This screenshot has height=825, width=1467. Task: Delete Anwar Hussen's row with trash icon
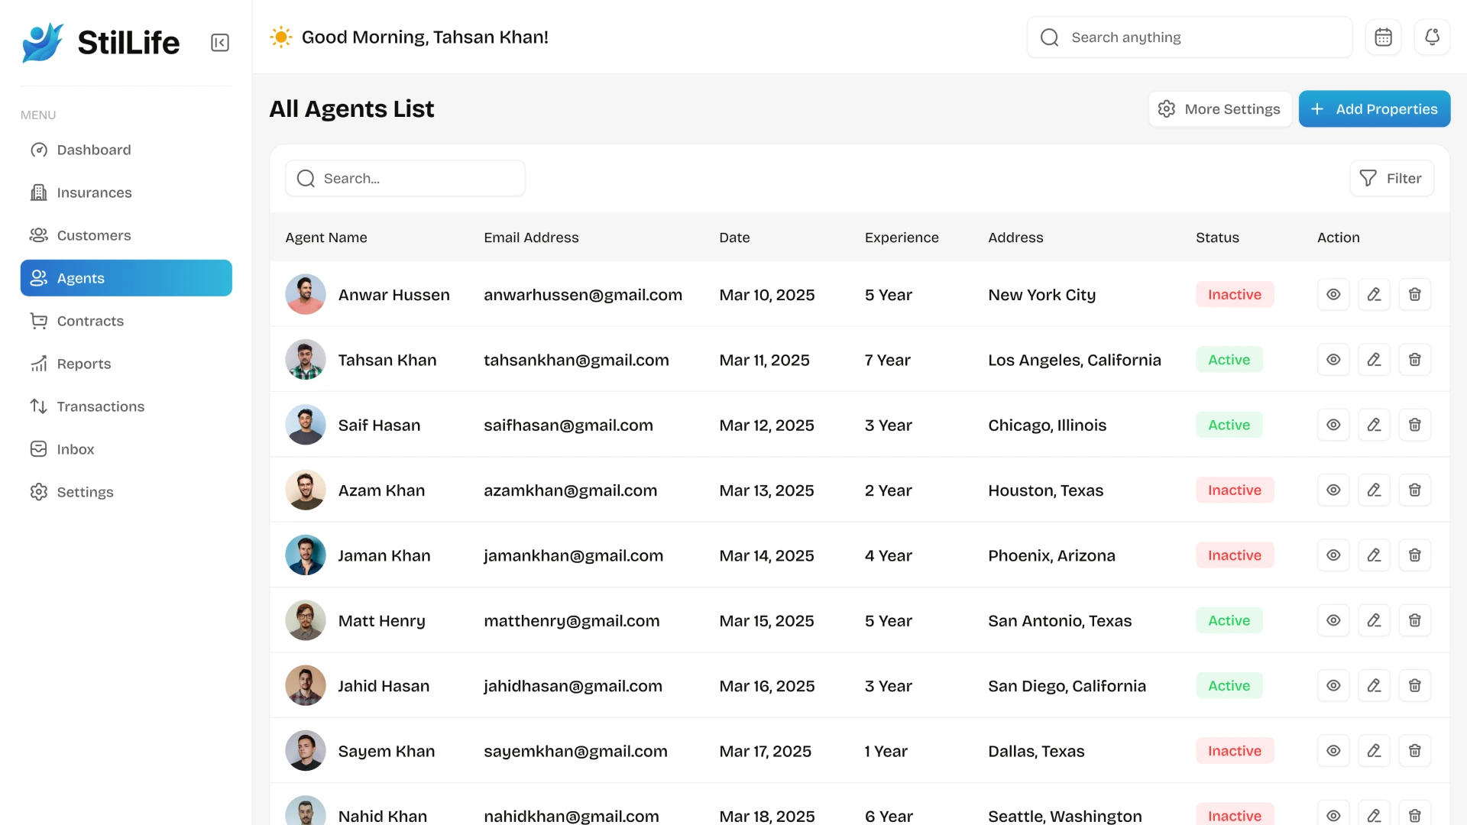[1414, 295]
